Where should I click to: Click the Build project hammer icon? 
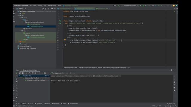(x=119, y=6)
